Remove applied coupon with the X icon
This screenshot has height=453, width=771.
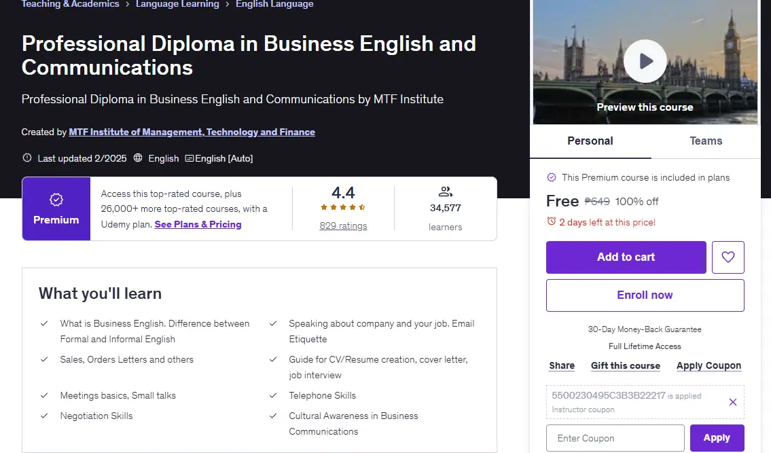[x=733, y=402]
